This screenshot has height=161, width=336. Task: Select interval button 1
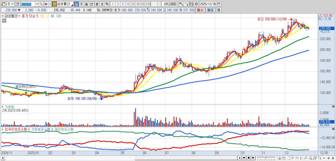point(113,4)
